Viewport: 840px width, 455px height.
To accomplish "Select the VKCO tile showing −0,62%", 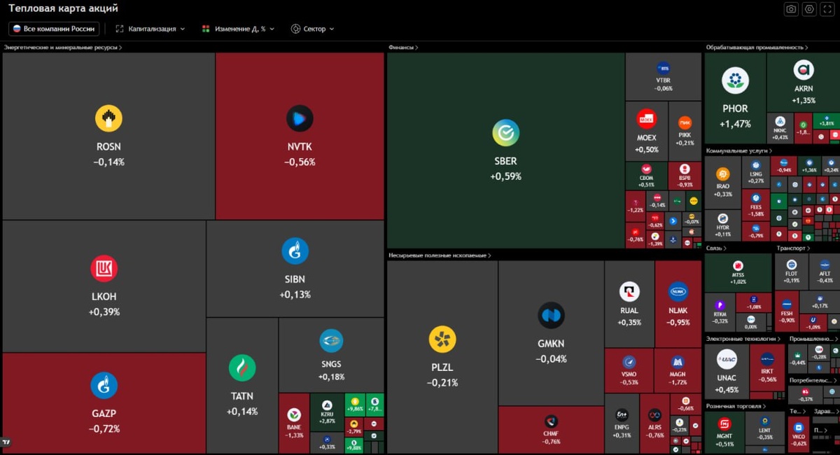I will (x=799, y=434).
